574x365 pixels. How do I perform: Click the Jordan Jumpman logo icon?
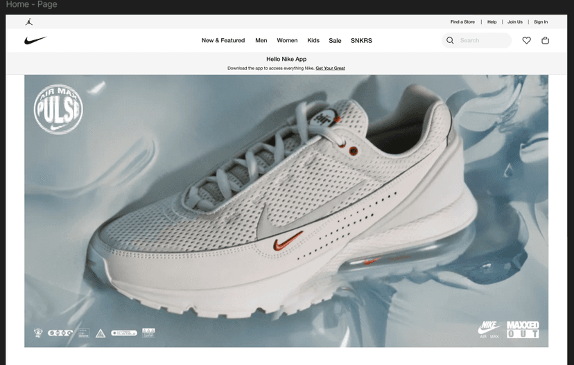(29, 22)
